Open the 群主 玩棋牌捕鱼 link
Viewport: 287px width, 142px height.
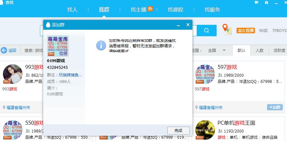pos(70,75)
